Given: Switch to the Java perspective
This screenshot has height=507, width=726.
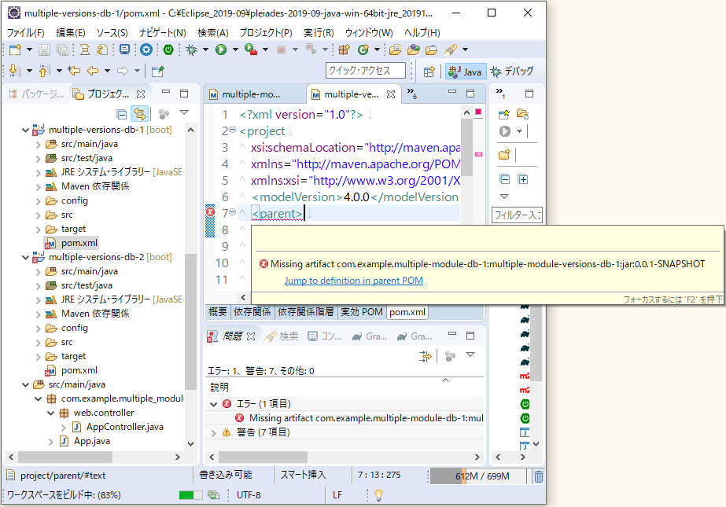Looking at the screenshot, I should (x=466, y=72).
